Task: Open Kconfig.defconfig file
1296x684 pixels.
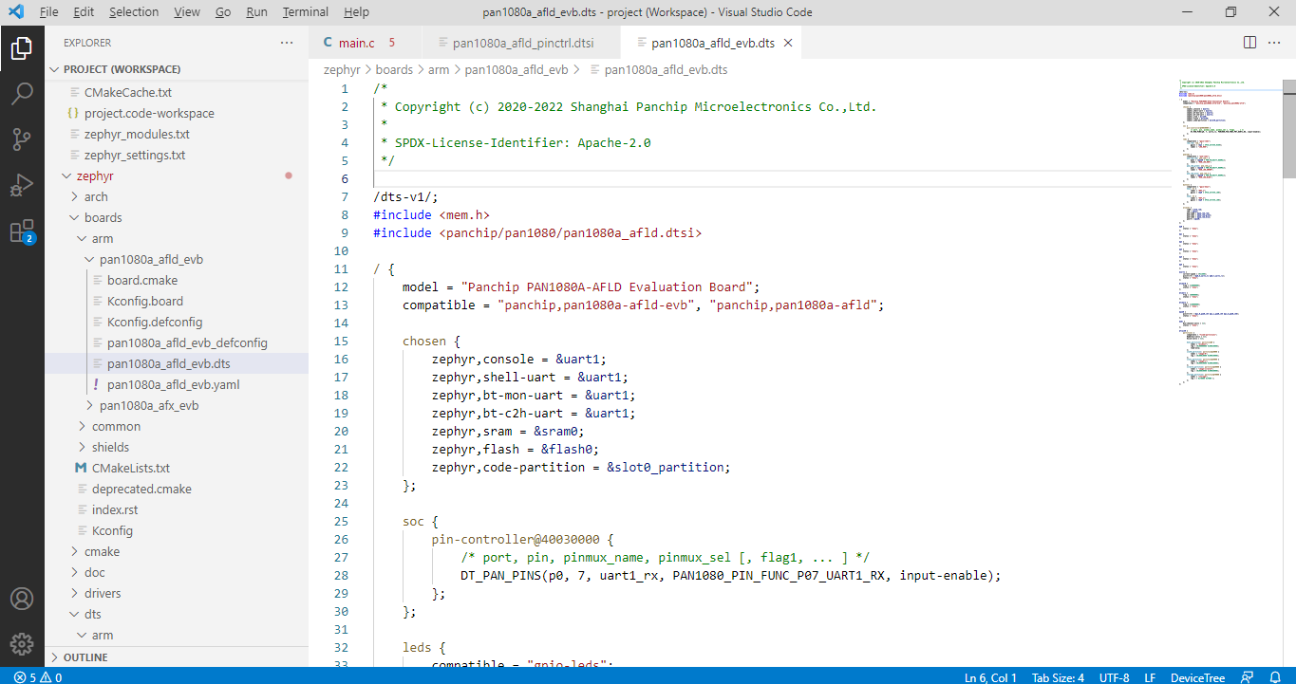Action: click(x=177, y=322)
